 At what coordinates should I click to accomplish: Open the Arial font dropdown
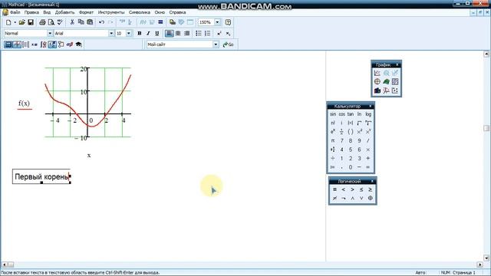point(111,33)
